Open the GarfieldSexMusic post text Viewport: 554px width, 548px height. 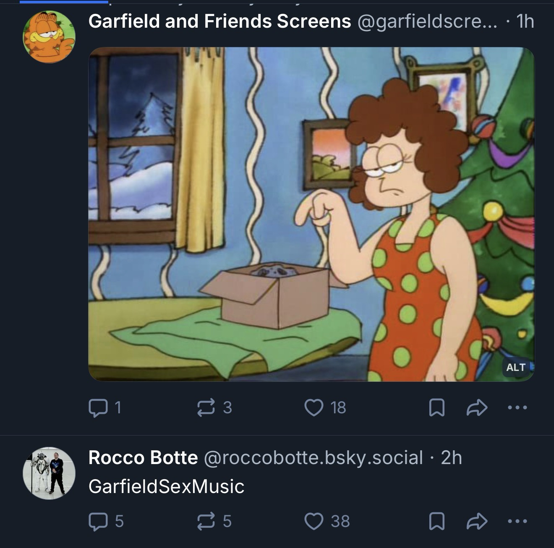[166, 486]
